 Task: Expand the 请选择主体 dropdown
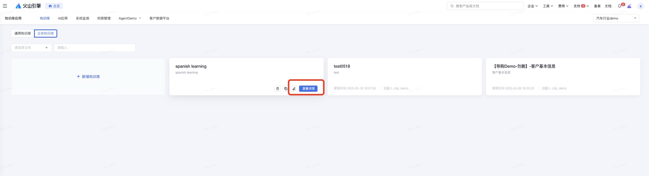(31, 48)
